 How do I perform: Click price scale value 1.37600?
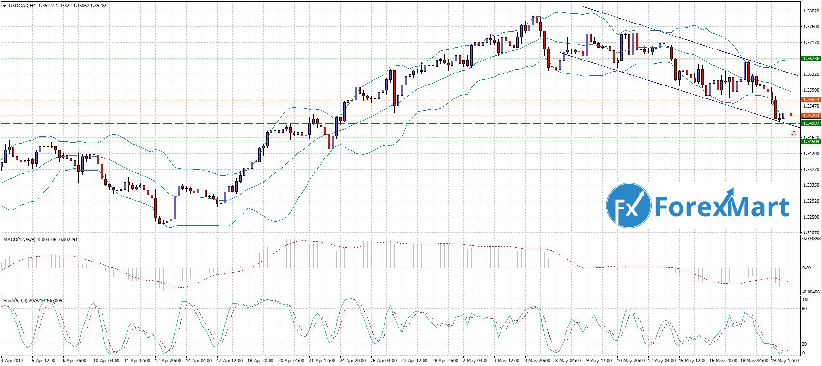[x=811, y=27]
